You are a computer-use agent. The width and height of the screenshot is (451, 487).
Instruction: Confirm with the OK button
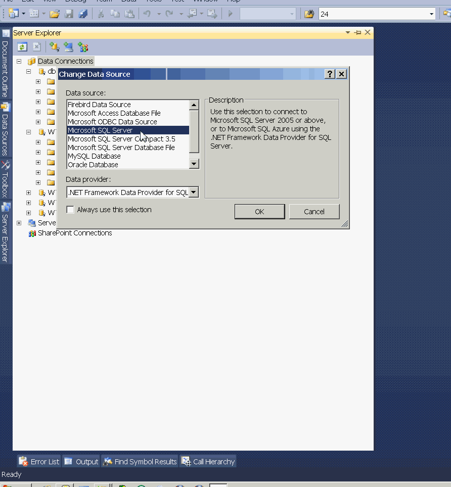(x=259, y=212)
